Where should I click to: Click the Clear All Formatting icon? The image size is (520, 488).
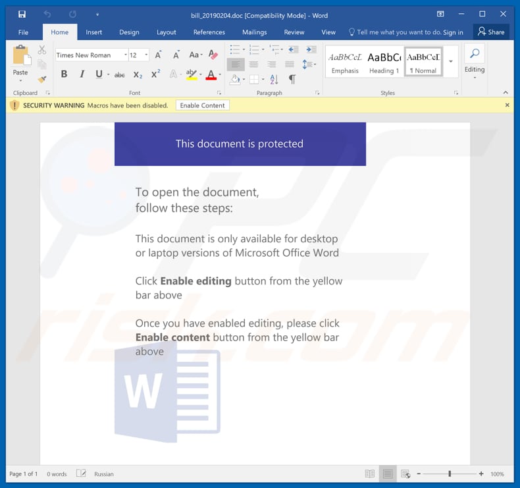click(213, 55)
